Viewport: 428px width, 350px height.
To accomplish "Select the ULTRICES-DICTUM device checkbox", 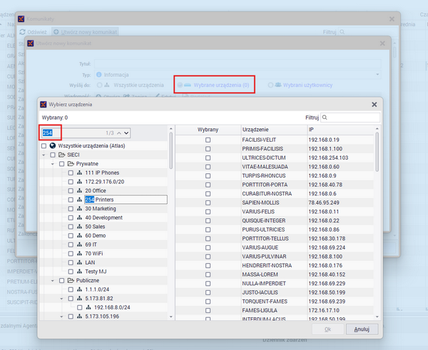I will (x=208, y=158).
